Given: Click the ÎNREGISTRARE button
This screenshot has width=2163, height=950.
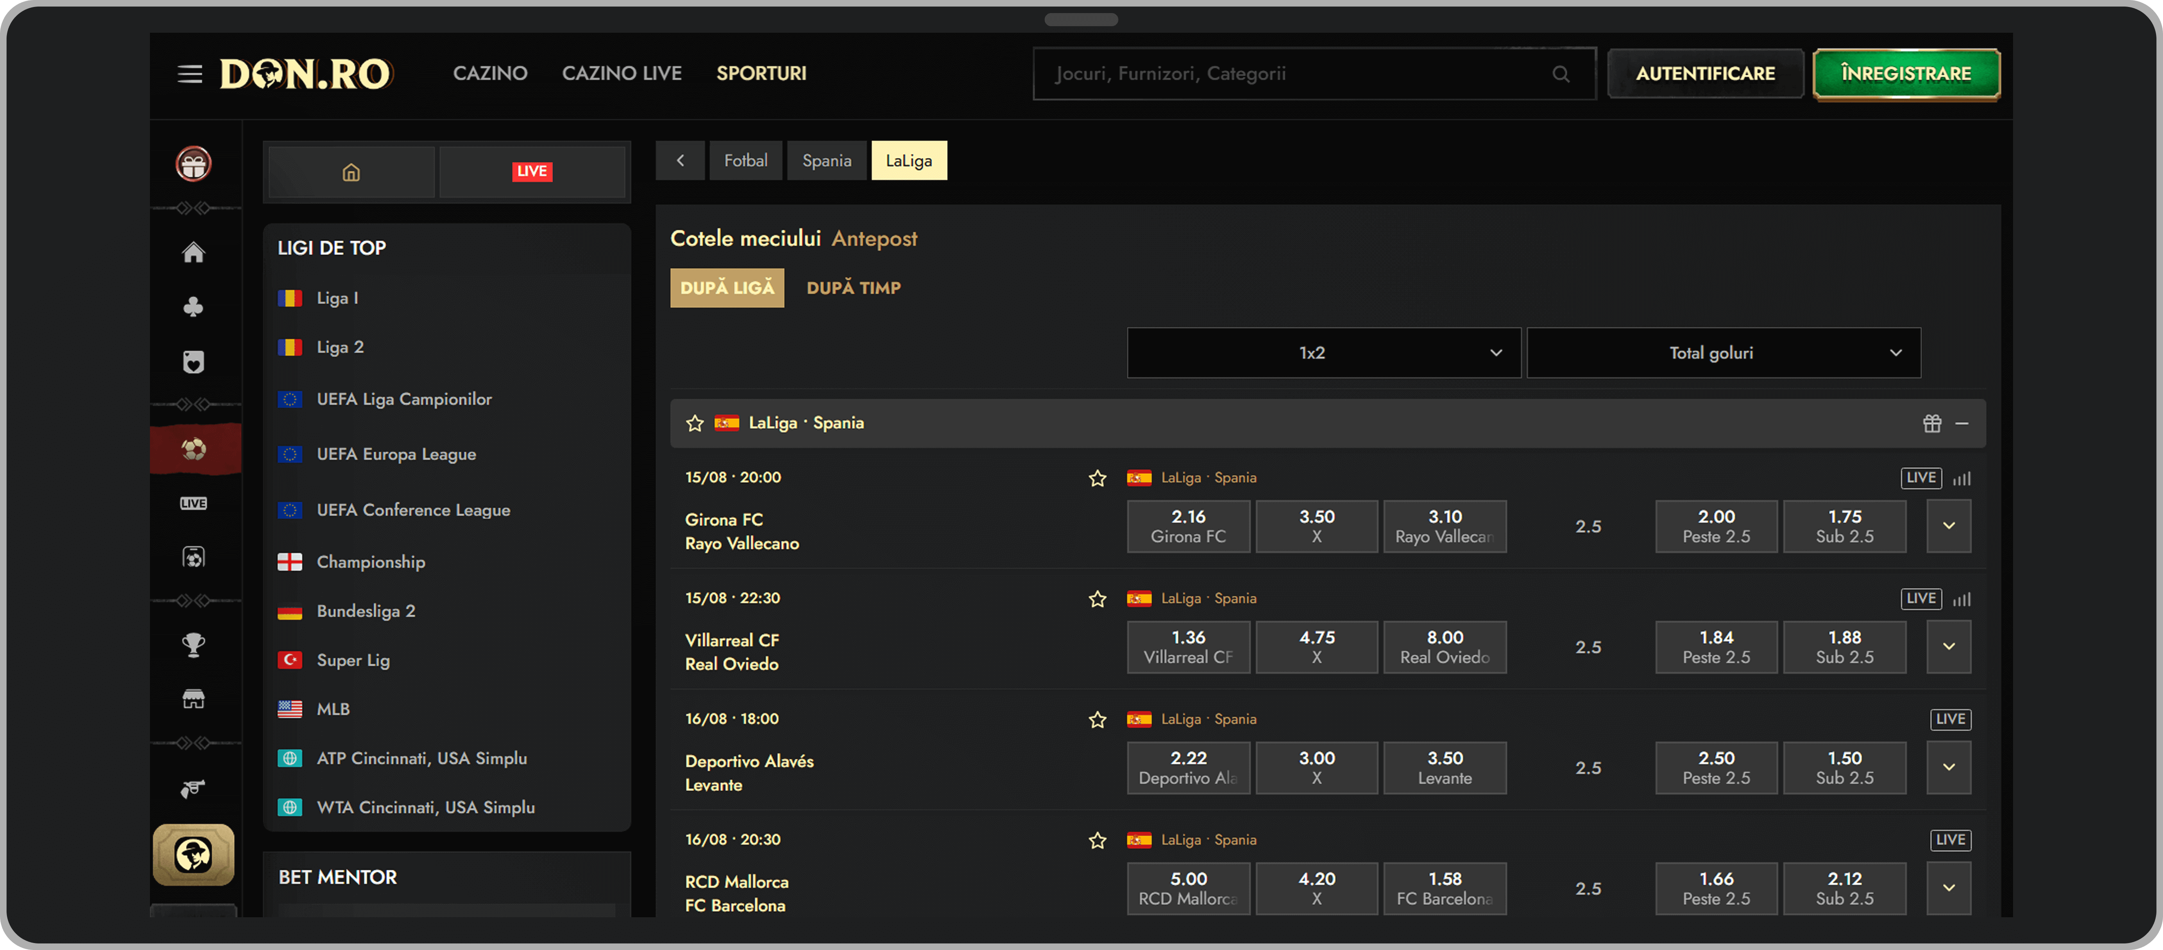Looking at the screenshot, I should coord(1906,74).
